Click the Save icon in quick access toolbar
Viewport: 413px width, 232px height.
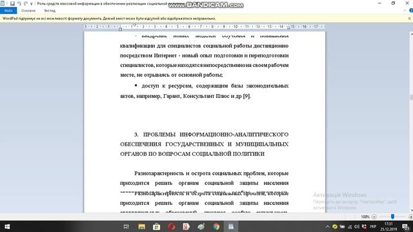(x=12, y=3)
